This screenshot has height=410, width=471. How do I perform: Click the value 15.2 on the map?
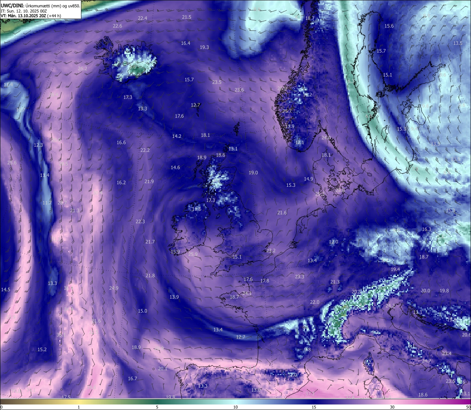pos(42,349)
